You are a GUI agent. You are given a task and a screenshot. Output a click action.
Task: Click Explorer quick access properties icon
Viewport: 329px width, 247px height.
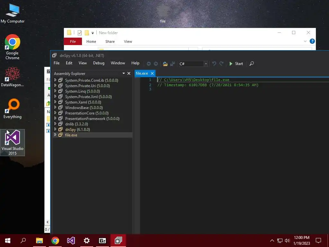(80, 33)
